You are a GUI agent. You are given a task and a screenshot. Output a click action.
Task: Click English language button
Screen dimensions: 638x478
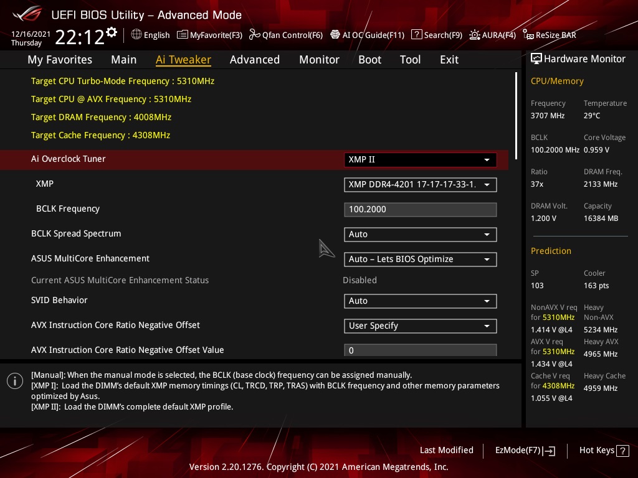click(x=156, y=35)
